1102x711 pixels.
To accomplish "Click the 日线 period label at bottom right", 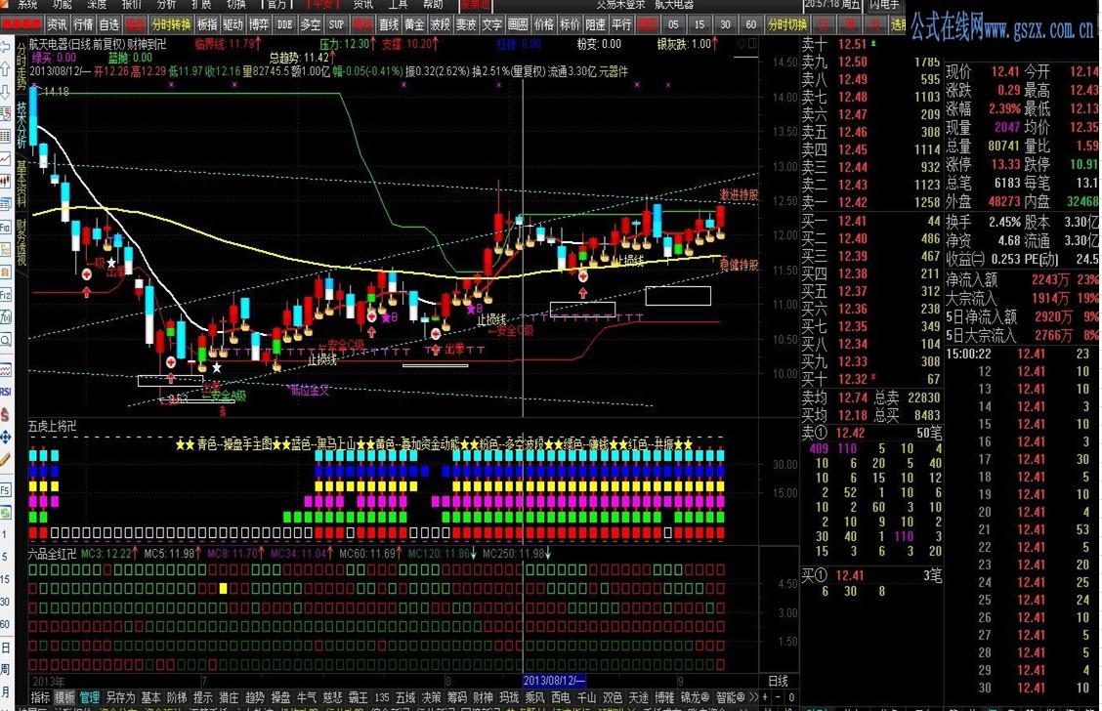I will 778,681.
